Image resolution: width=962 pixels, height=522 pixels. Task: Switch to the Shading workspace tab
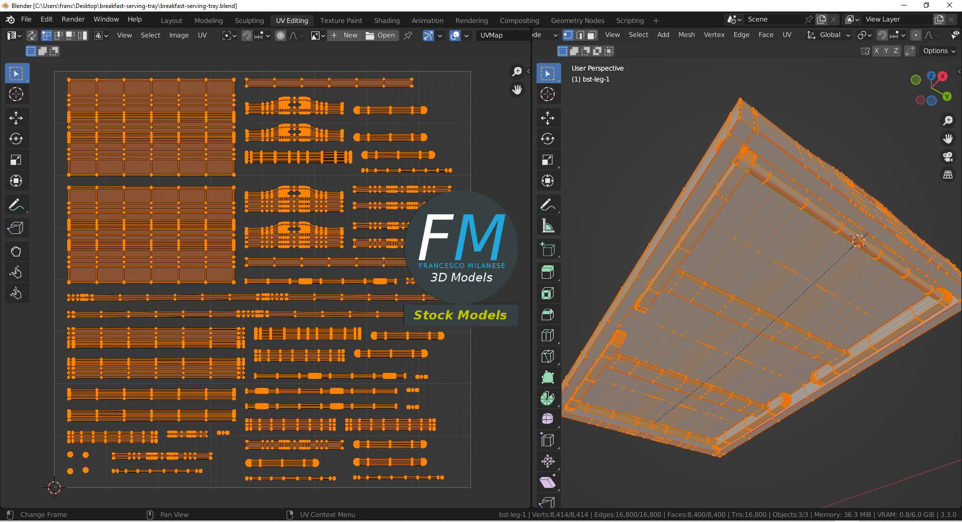tap(387, 21)
